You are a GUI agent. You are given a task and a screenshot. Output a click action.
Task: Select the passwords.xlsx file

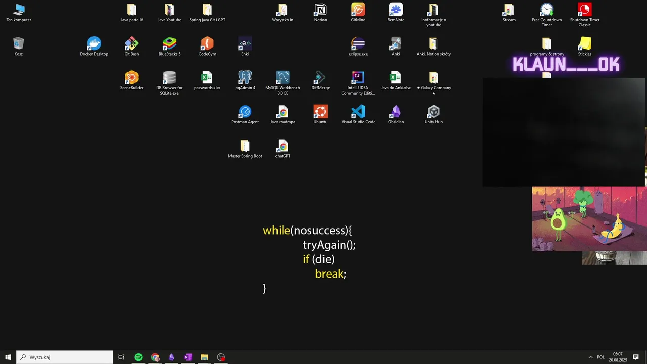coord(207,81)
